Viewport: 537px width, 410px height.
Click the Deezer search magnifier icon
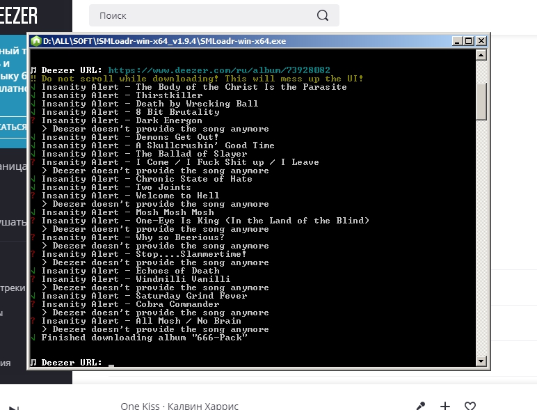pos(322,15)
